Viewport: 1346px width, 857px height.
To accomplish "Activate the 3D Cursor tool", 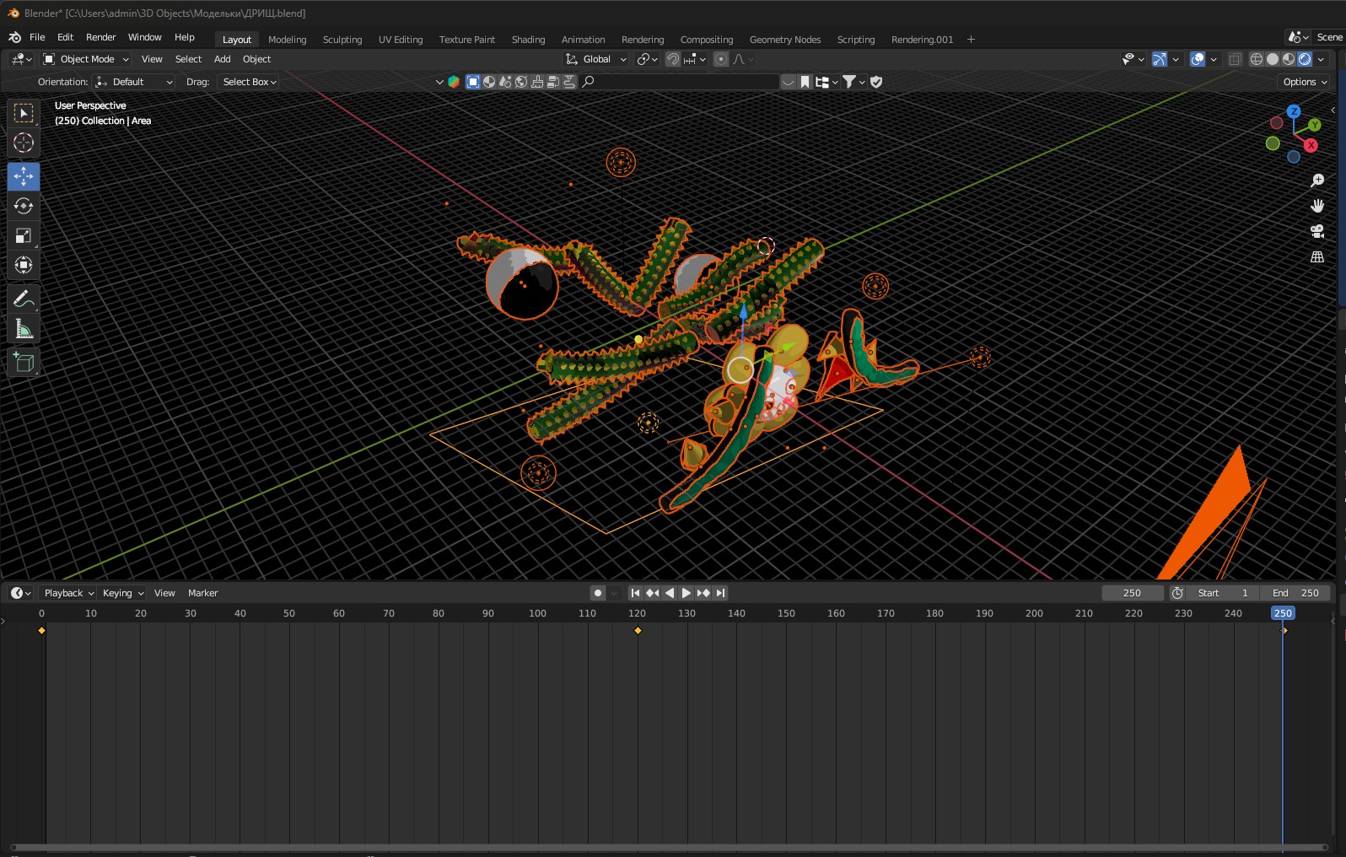I will tap(24, 143).
